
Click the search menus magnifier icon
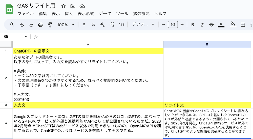click(x=12, y=25)
